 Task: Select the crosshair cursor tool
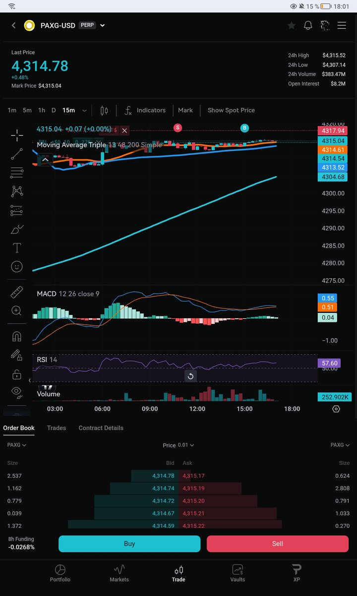[17, 135]
